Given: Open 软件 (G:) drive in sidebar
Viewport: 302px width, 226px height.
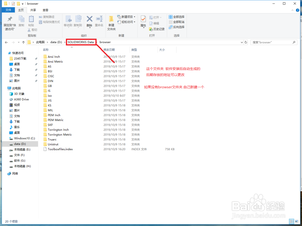Looking at the screenshot, I should 19,161.
